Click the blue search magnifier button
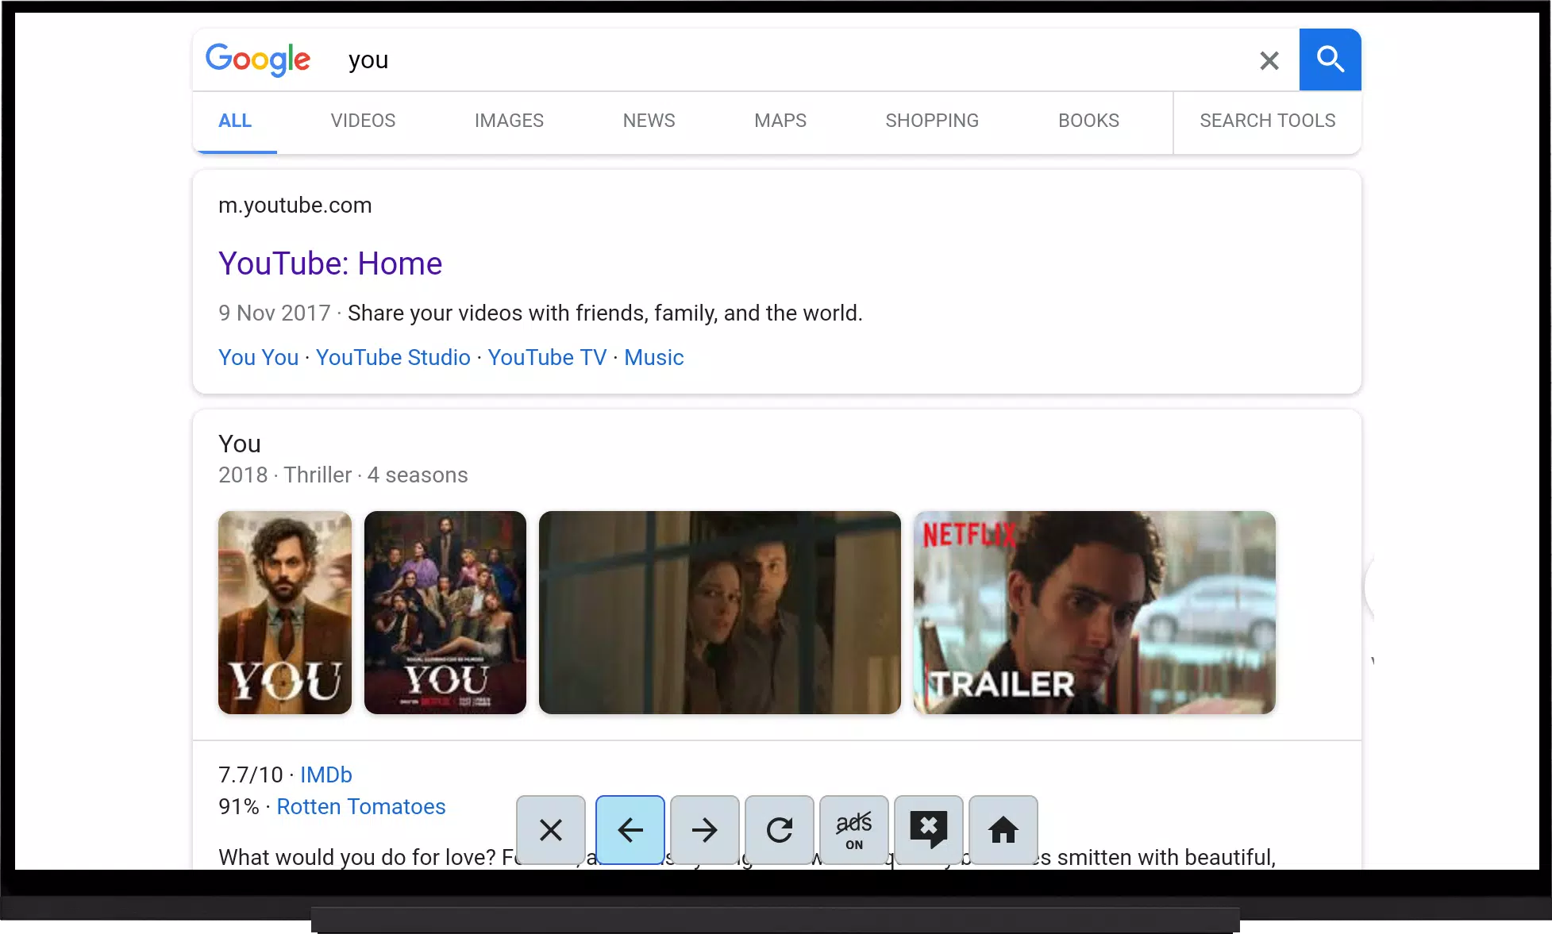The height and width of the screenshot is (934, 1552). [x=1330, y=60]
